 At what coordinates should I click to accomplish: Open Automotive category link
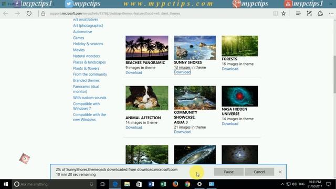82,31
